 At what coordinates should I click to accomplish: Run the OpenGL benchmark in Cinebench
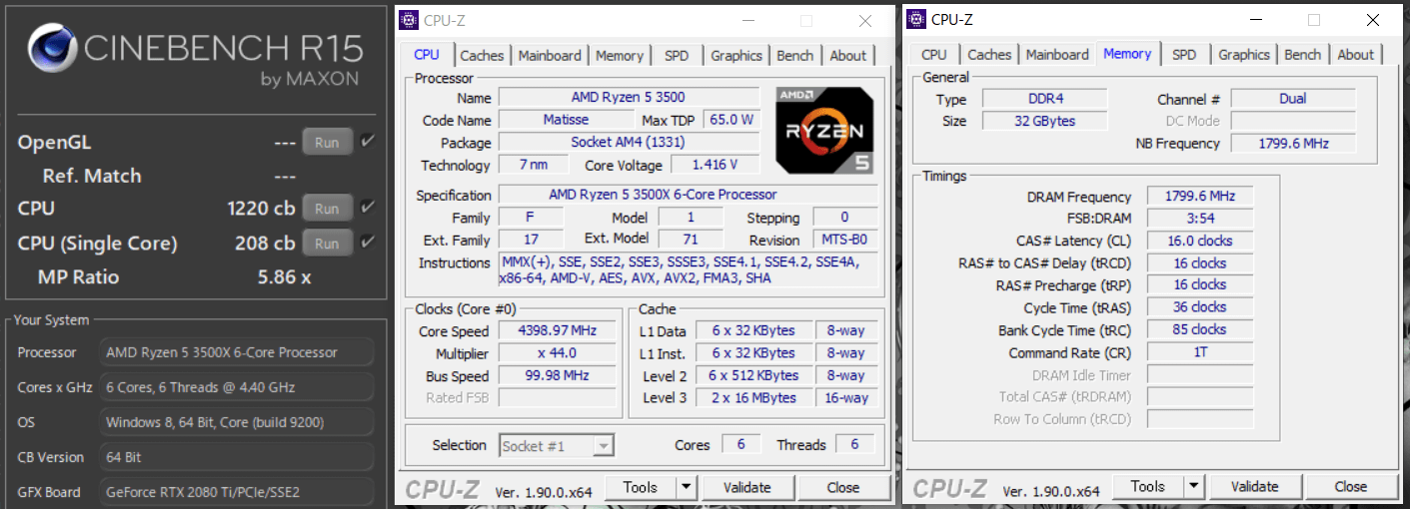(x=327, y=143)
